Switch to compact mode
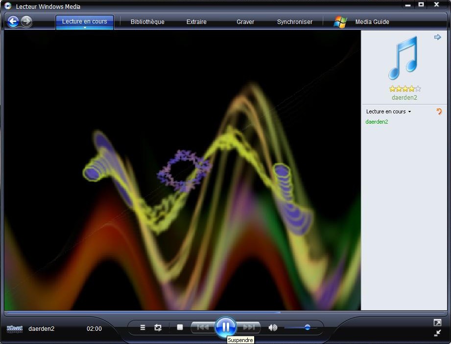The height and width of the screenshot is (344, 451). 437,333
